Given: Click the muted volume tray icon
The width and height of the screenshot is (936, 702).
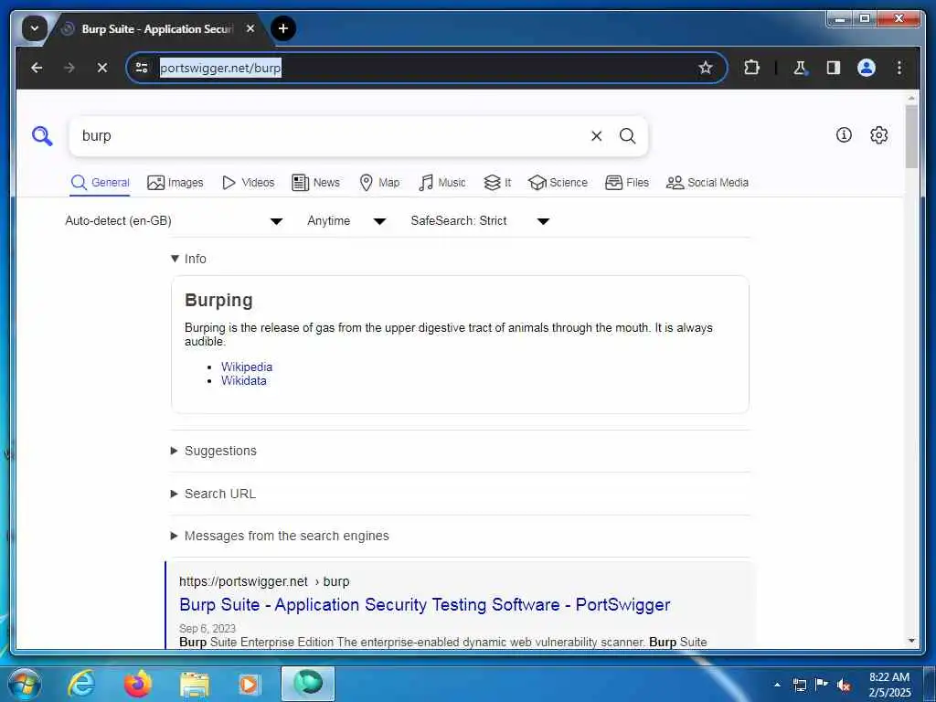Looking at the screenshot, I should point(844,685).
